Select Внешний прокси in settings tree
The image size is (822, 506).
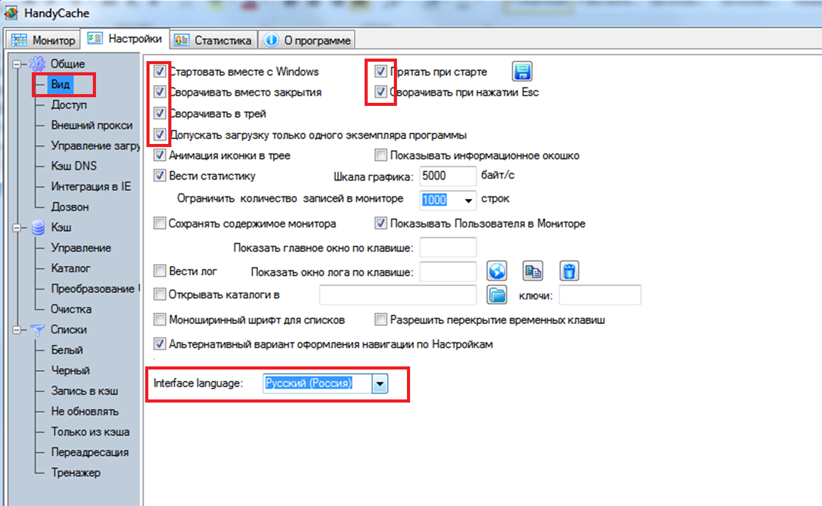tap(92, 125)
